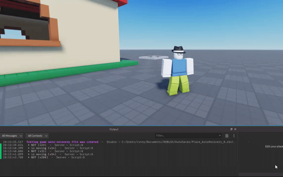Click the gray spawn pad in viewport
The height and width of the screenshot is (177, 283).
(153, 57)
